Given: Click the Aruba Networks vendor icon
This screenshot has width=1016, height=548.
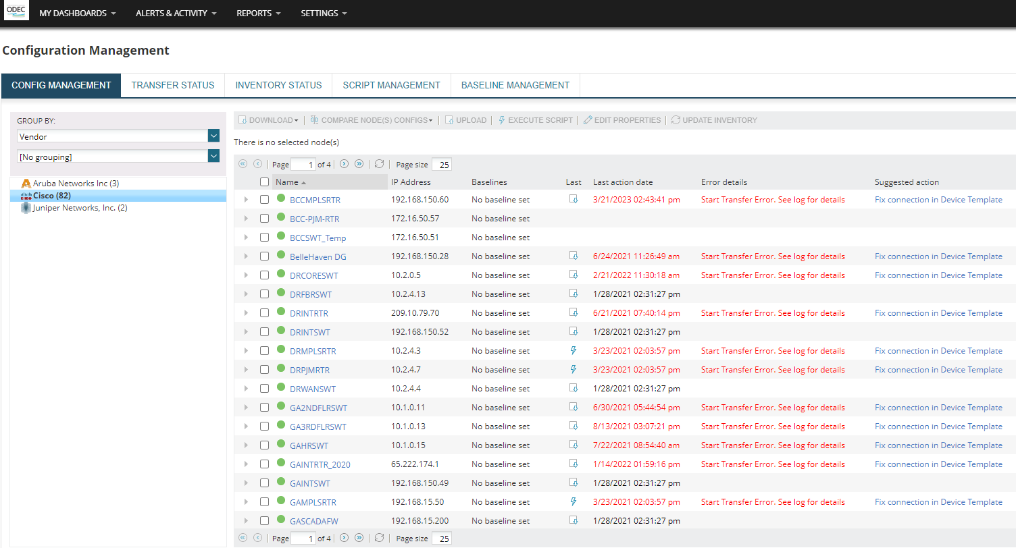Looking at the screenshot, I should (x=26, y=184).
